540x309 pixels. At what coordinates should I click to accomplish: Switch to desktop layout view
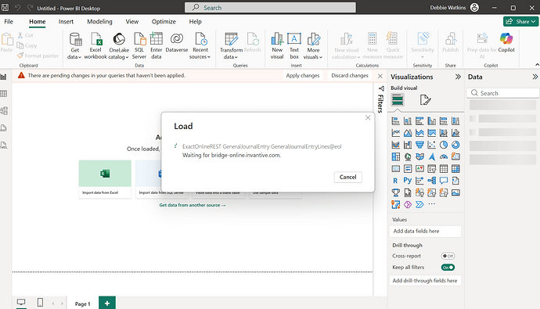tap(21, 303)
